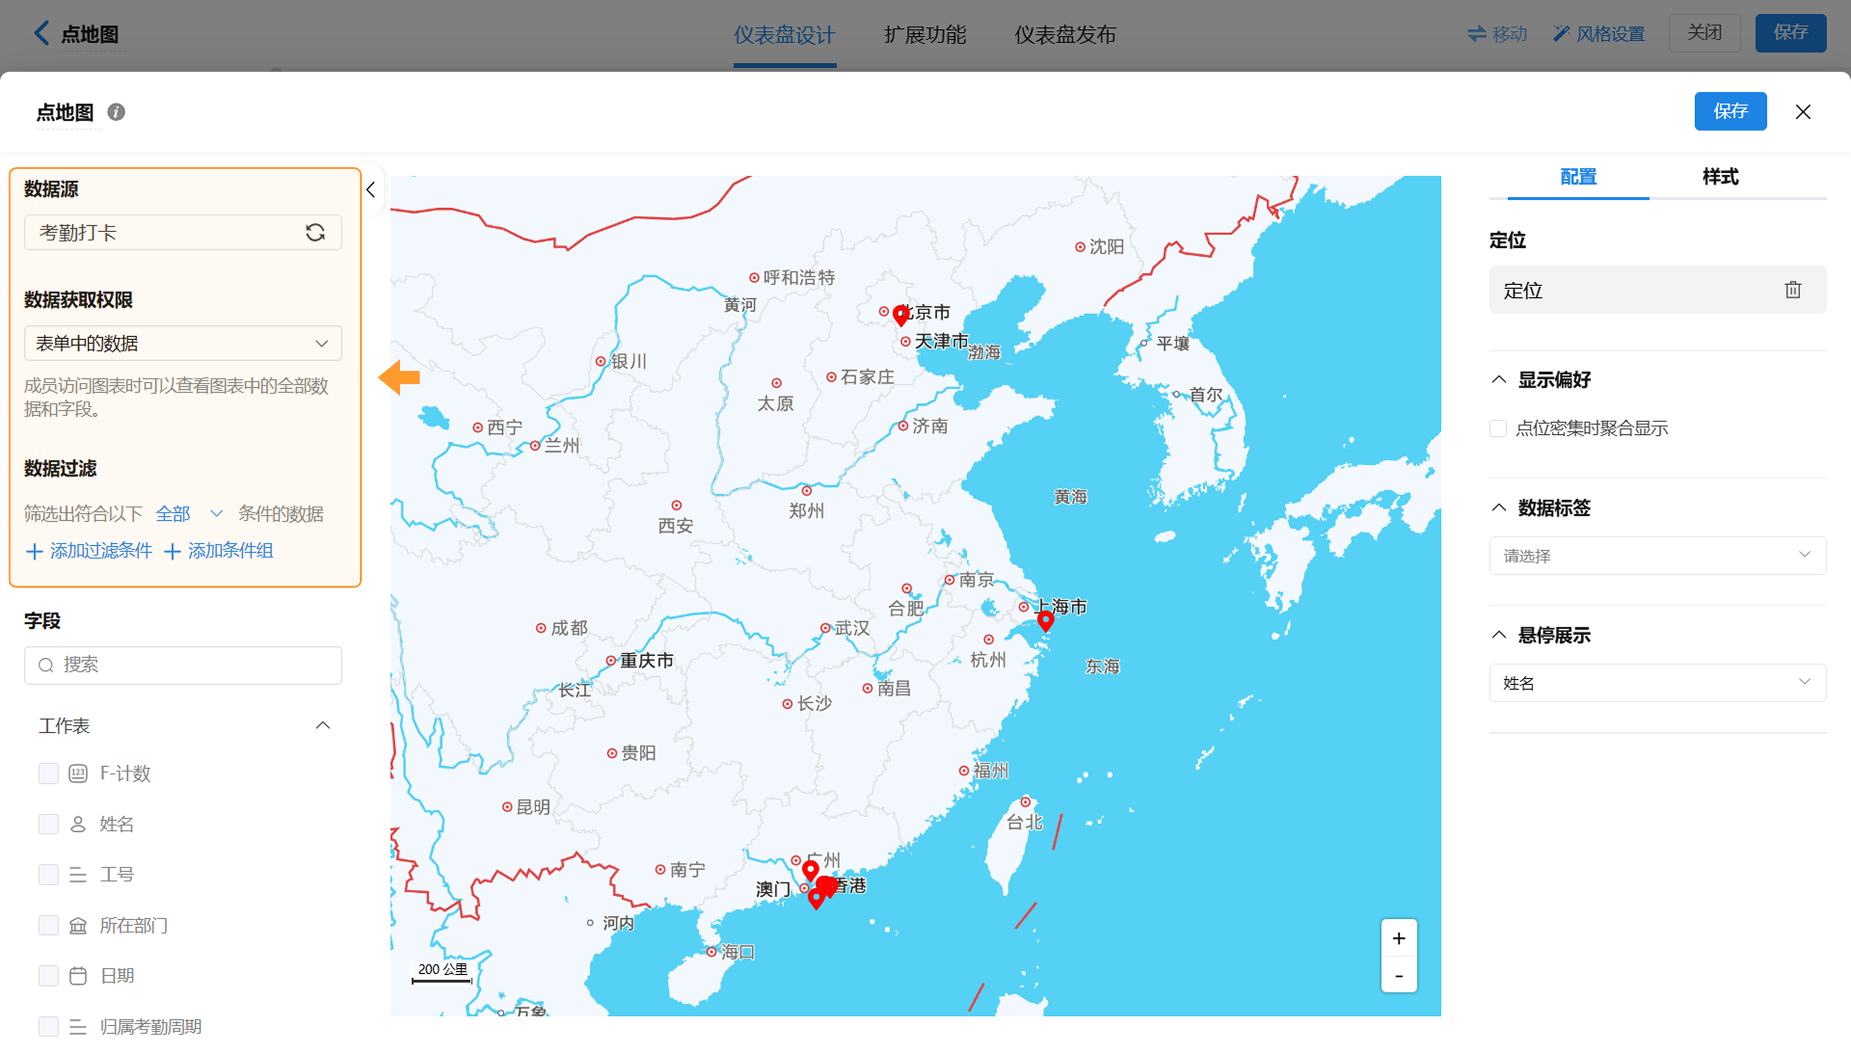Click the calendar icon of 日期 field
Viewport: 1851px width, 1040px height.
[78, 975]
